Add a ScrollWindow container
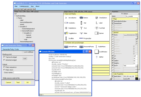This screenshot has height=97, width=141. click(x=97, y=52)
